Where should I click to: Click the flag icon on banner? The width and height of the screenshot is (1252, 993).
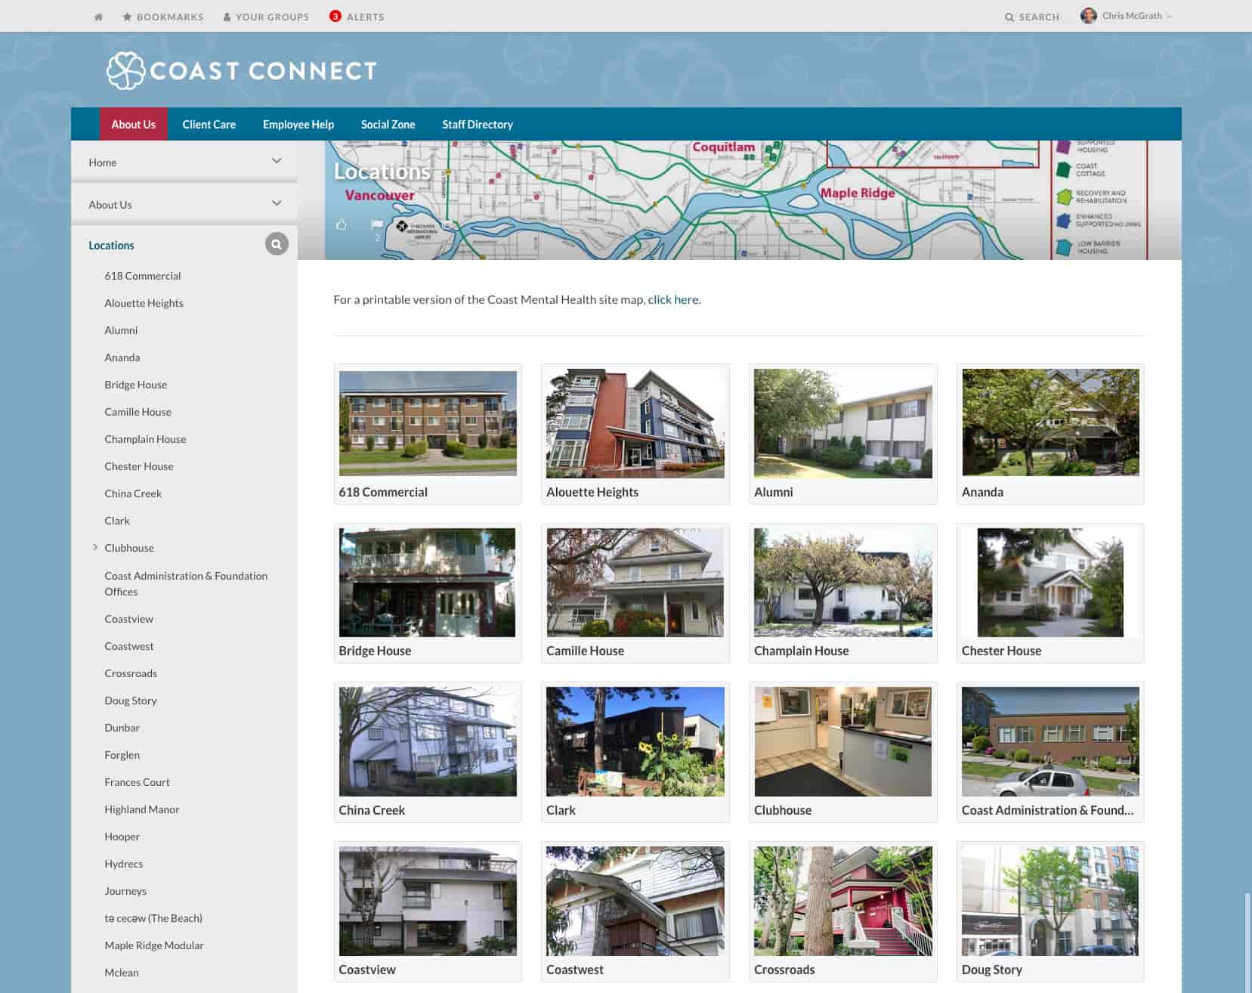(377, 224)
